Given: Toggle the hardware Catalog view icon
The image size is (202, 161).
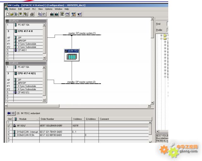Looking at the screenshot, I should tap(62, 14).
